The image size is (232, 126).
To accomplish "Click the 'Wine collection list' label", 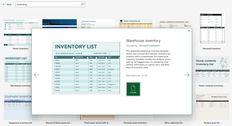I will coord(173,123).
